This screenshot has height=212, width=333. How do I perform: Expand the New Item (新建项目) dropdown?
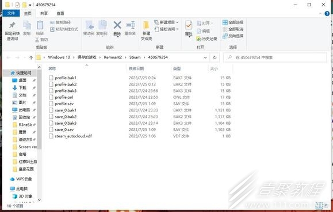177,22
